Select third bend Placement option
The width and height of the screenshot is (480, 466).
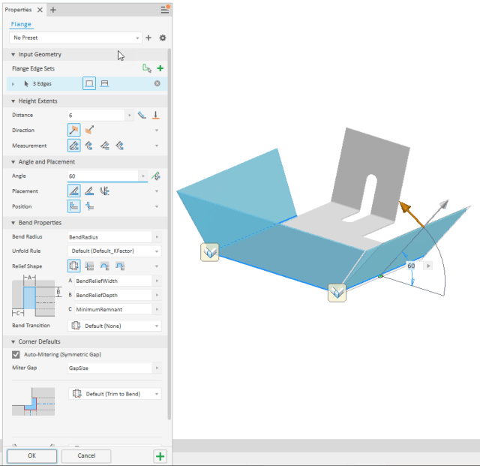pyautogui.click(x=105, y=191)
